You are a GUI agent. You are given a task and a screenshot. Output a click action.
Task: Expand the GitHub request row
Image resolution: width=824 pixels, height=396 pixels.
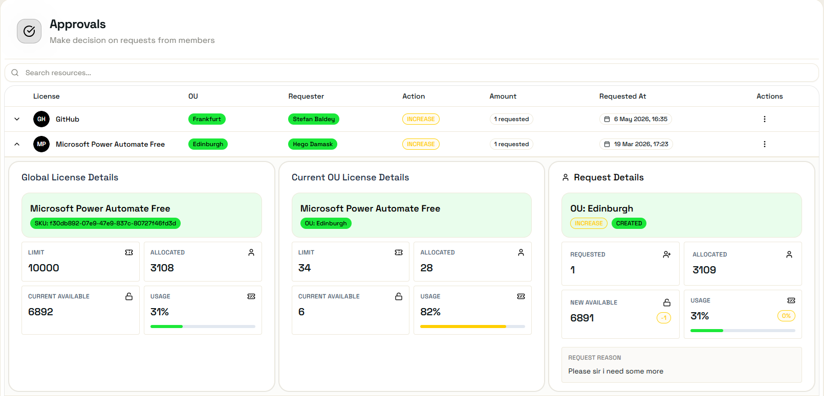(17, 119)
